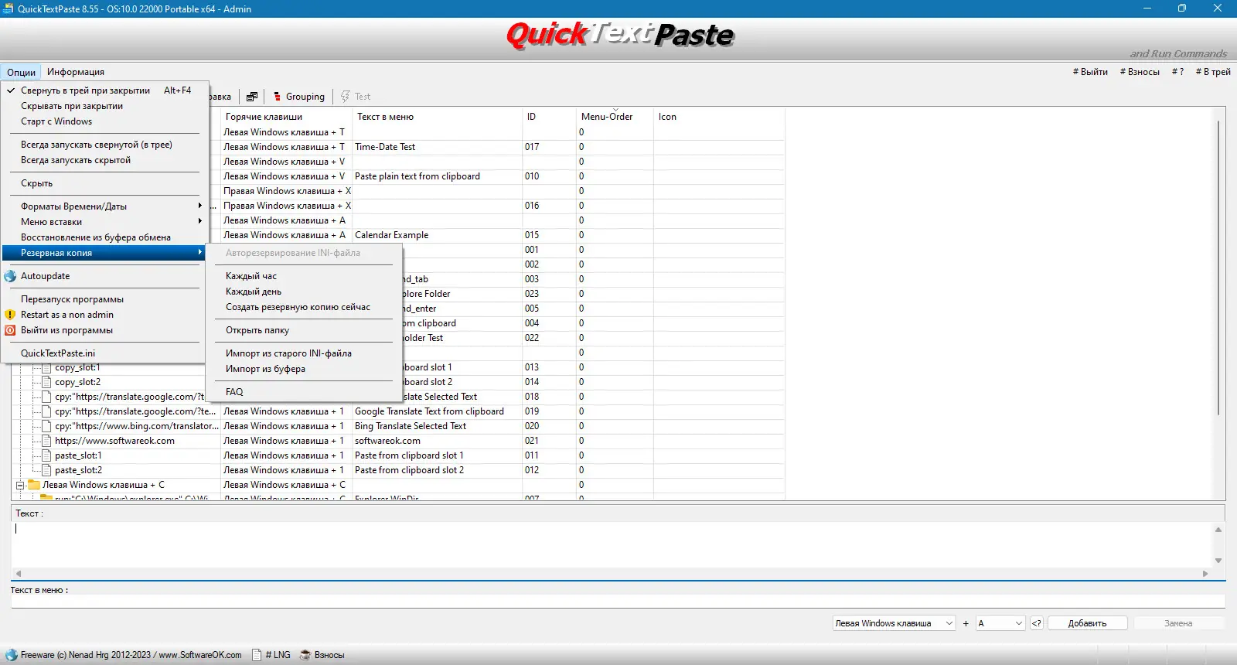This screenshot has width=1237, height=665.
Task: Expand the Меню вставки submenu
Action: pyautogui.click(x=105, y=222)
